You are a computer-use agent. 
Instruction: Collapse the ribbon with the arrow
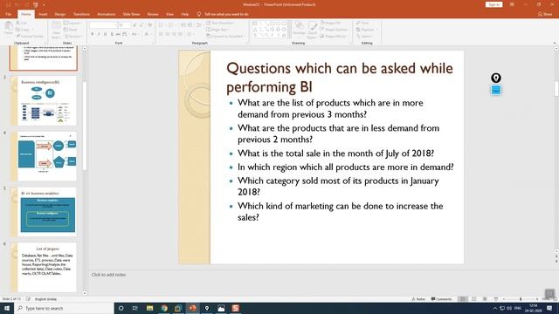point(554,43)
